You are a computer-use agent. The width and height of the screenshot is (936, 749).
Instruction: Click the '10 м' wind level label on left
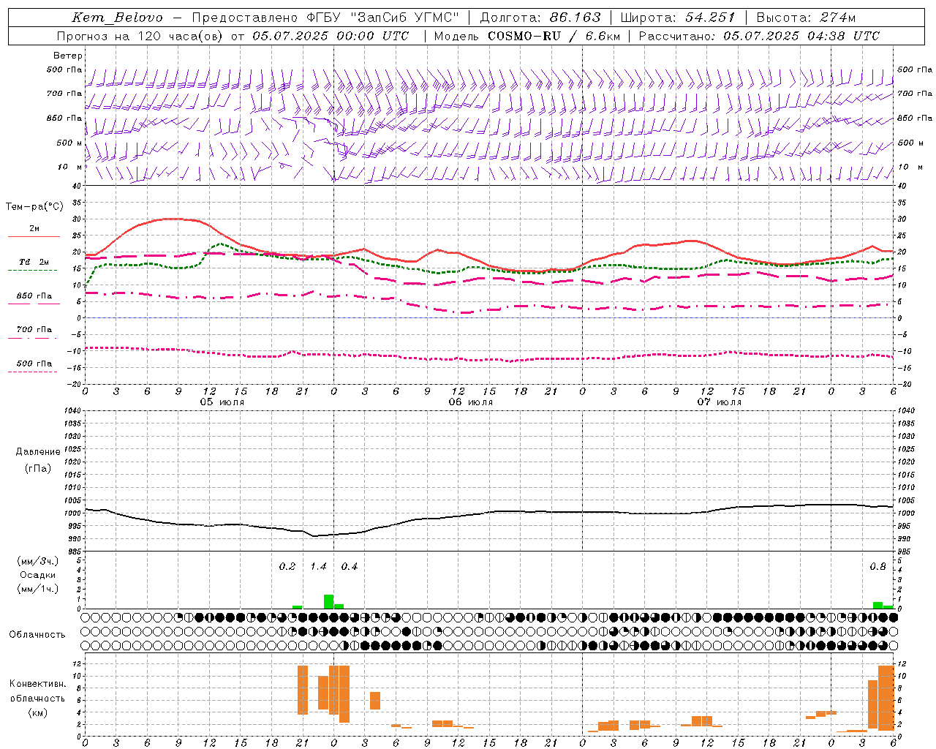click(70, 167)
